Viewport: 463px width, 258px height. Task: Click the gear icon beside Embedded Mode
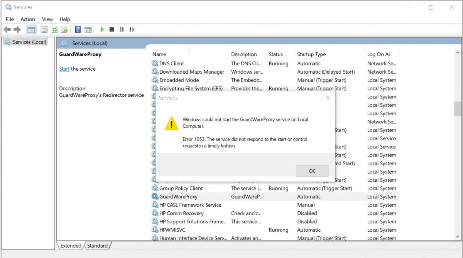[155, 80]
